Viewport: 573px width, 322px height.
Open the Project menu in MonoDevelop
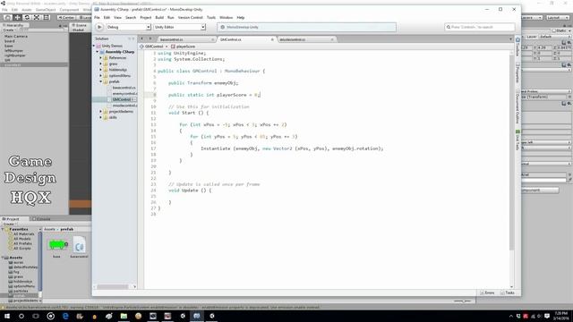[145, 18]
